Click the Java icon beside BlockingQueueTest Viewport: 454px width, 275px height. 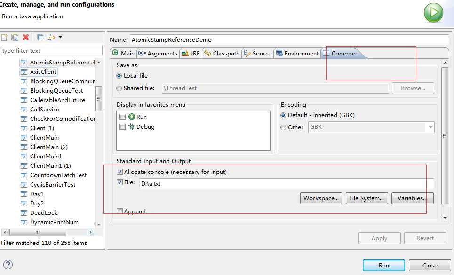tap(24, 91)
